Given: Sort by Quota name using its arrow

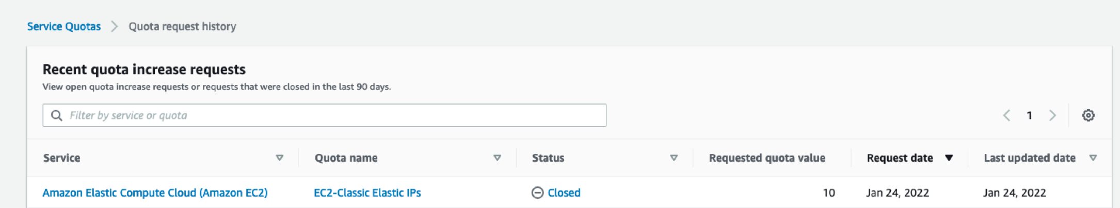Looking at the screenshot, I should [x=497, y=158].
